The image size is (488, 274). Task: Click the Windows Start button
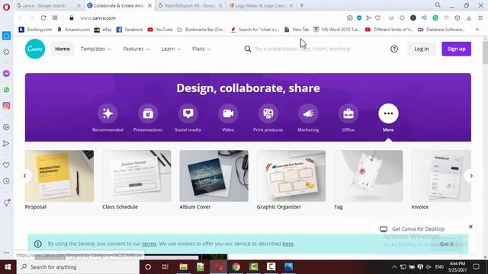[x=8, y=267]
